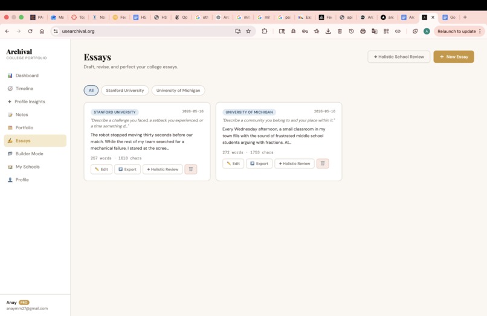Click the QR code toolbar icon
The width and height of the screenshot is (487, 316).
[386, 31]
